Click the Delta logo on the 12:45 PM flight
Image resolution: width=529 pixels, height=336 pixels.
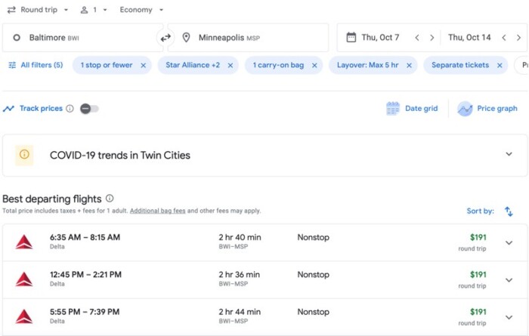[24, 279]
